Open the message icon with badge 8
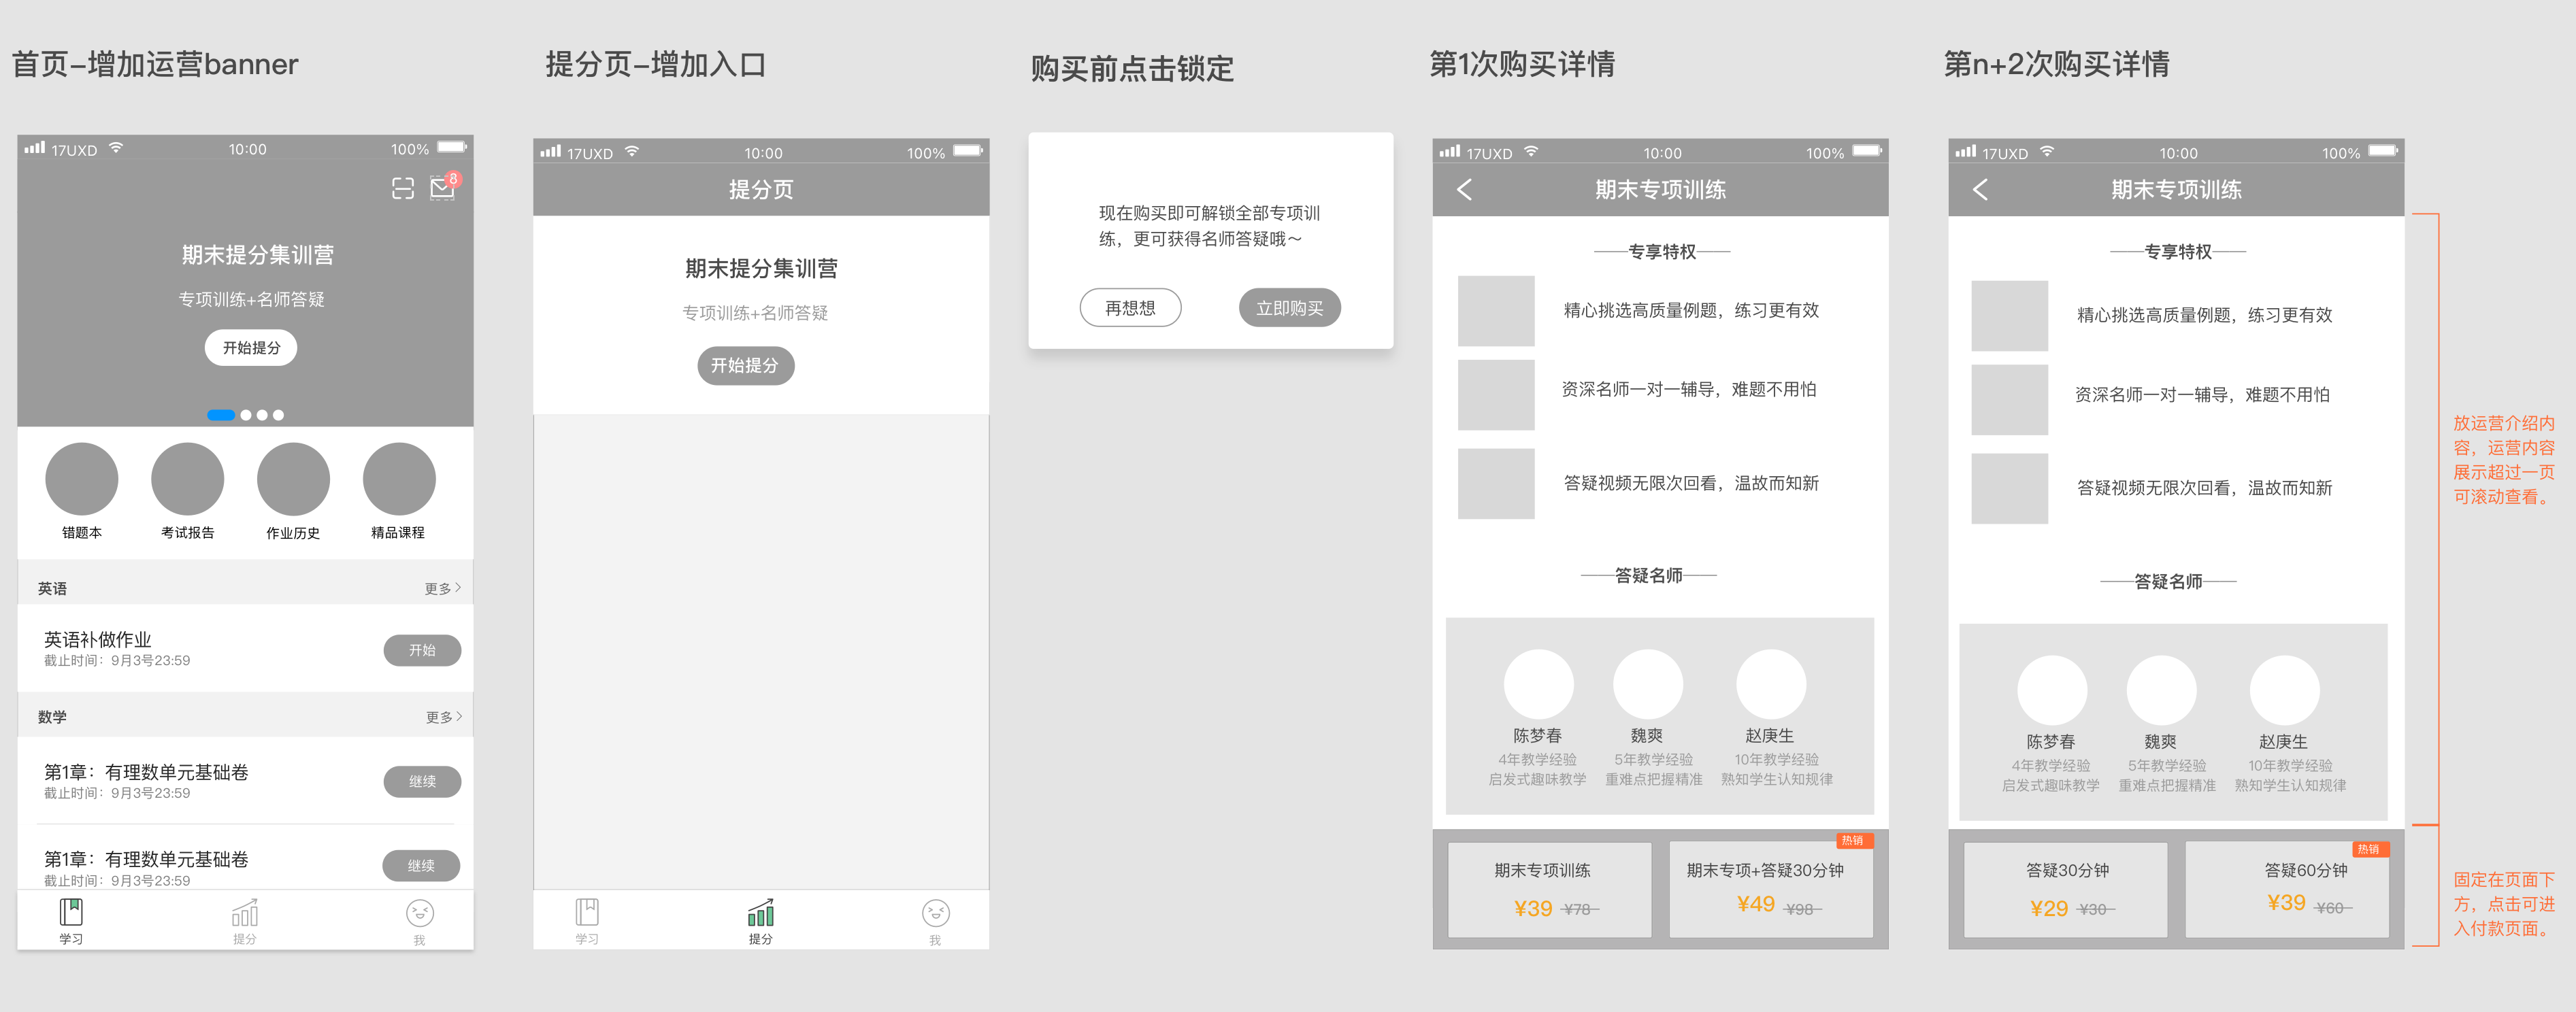The height and width of the screenshot is (1012, 2576). click(x=442, y=188)
